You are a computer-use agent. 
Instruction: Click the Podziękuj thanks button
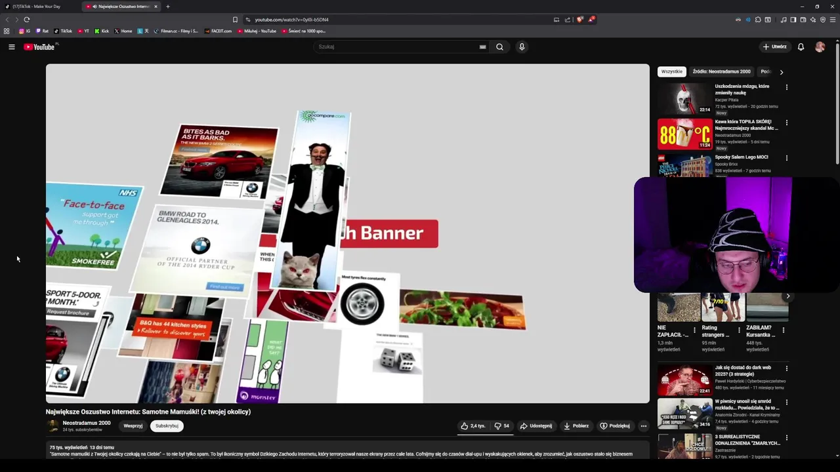tap(615, 425)
